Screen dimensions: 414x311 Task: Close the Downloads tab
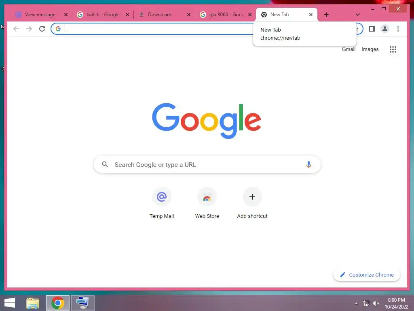pyautogui.click(x=188, y=15)
